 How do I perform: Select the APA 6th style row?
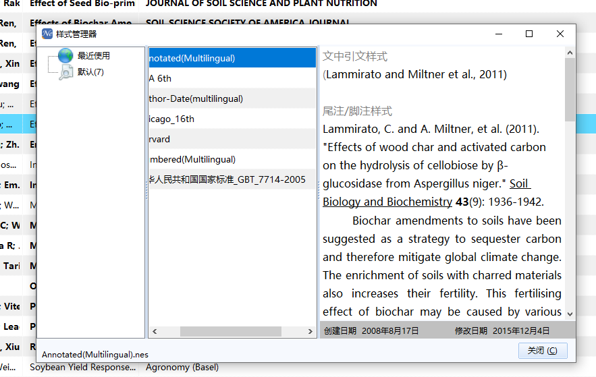pyautogui.click(x=232, y=78)
